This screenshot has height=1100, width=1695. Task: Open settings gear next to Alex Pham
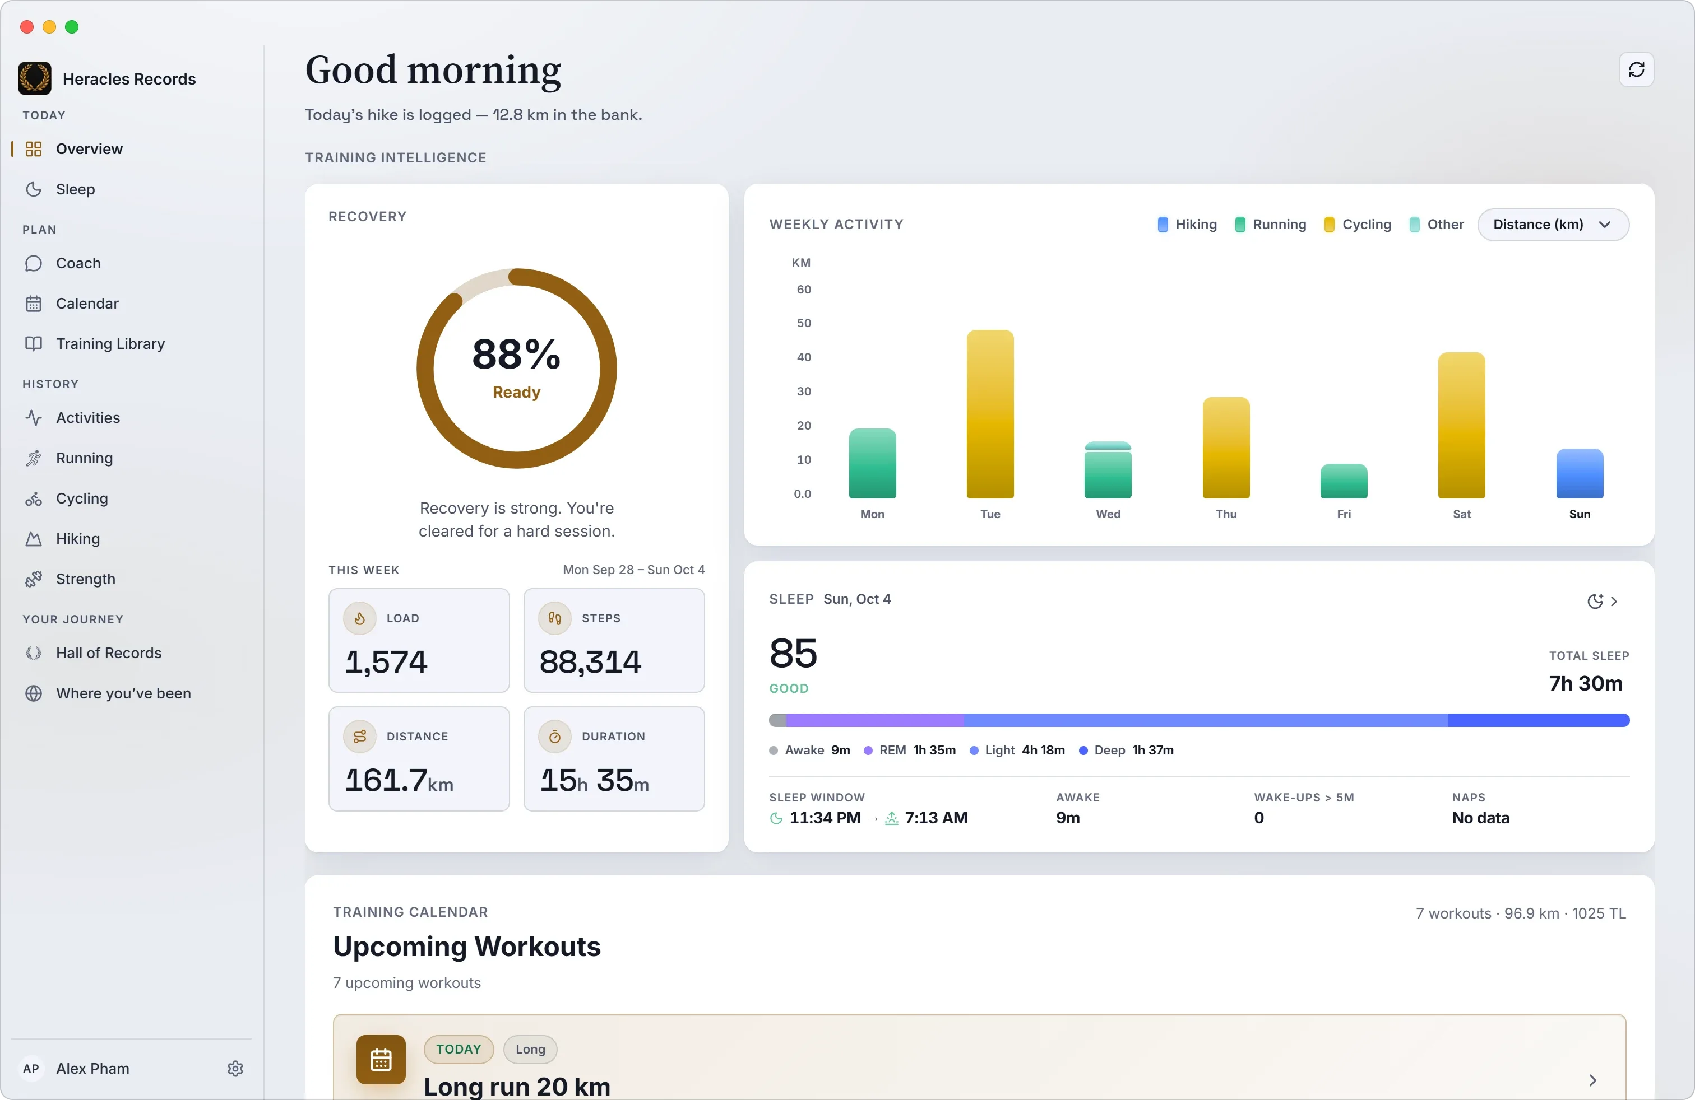[236, 1068]
